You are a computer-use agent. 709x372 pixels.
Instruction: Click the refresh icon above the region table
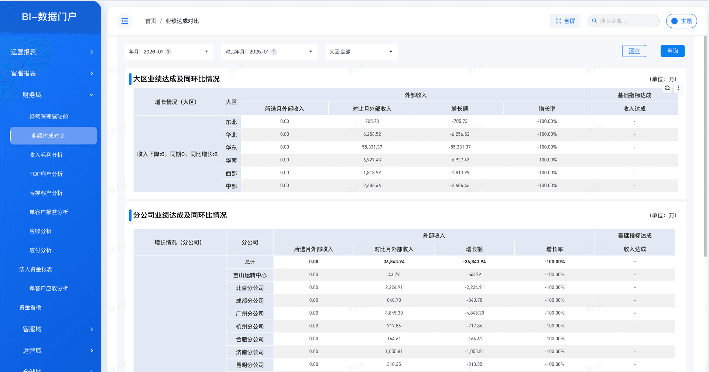point(667,88)
